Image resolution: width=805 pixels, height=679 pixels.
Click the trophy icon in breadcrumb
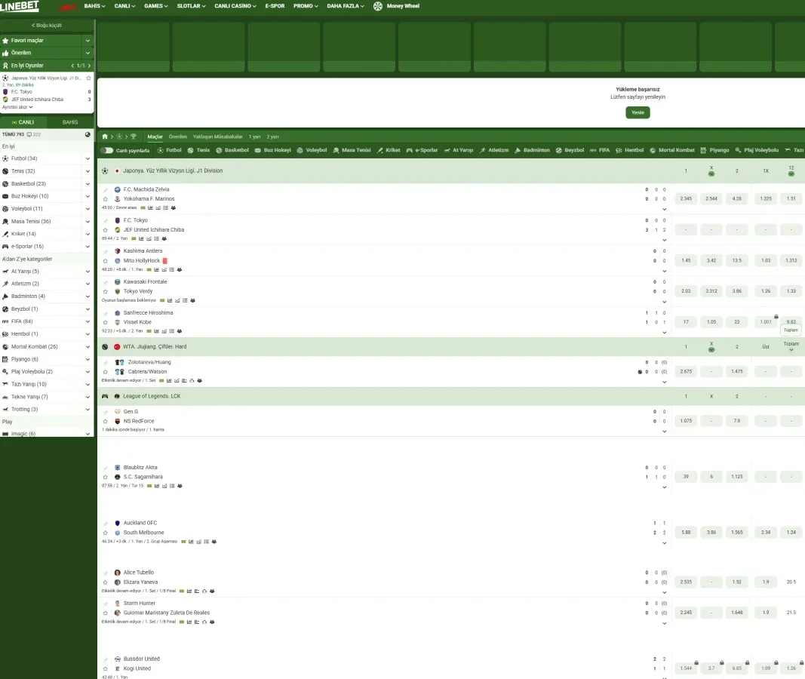134,137
